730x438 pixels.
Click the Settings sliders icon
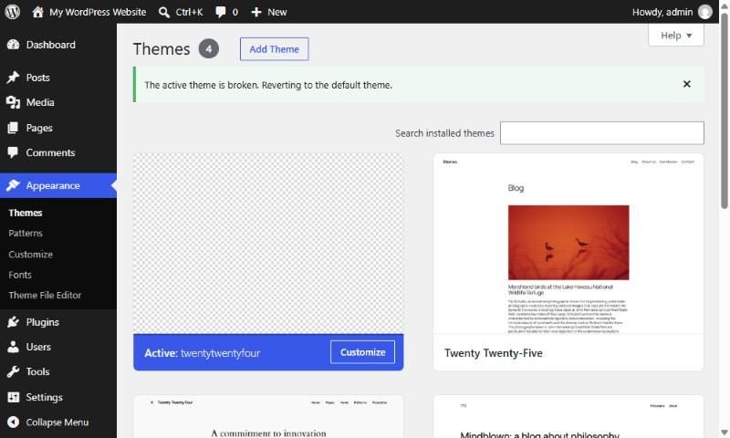(14, 397)
